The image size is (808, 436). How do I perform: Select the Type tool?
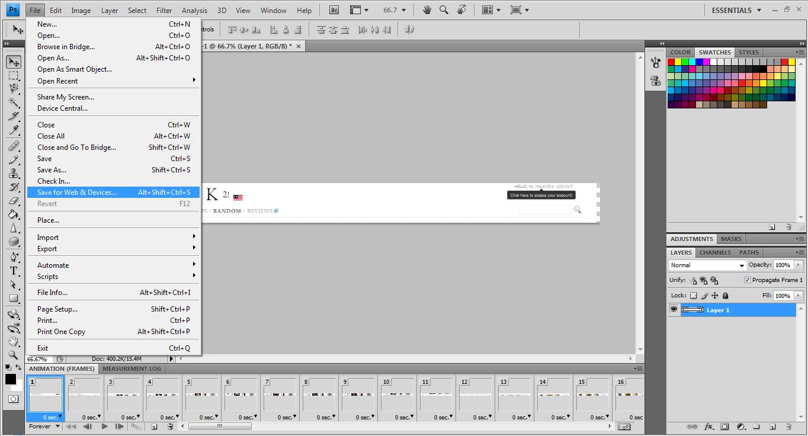pos(14,271)
